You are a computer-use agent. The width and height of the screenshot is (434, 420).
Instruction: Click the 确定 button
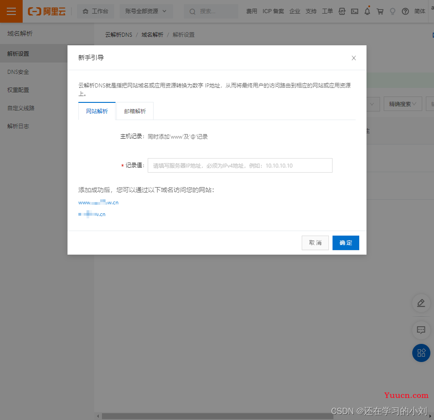point(346,243)
